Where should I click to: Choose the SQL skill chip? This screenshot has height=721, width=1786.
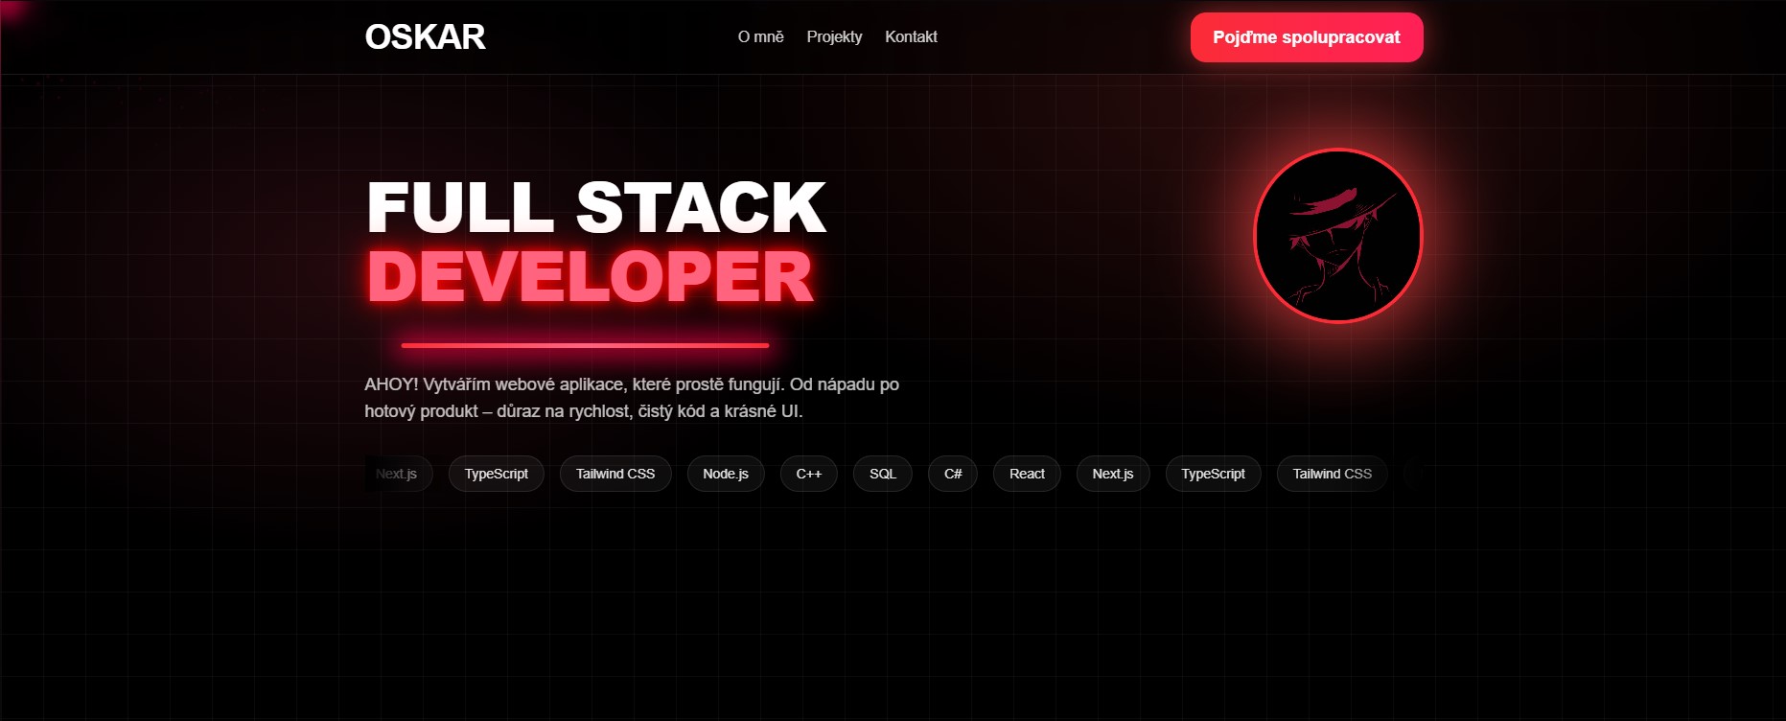click(x=882, y=474)
